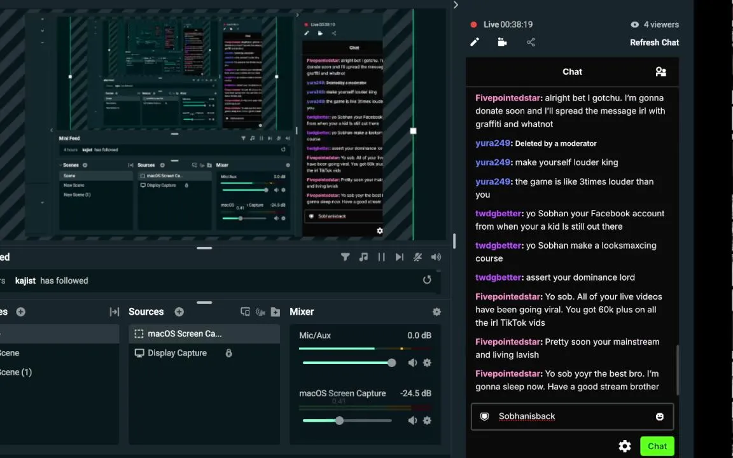Toggle lock on Display Capture source
This screenshot has width=733, height=458.
pos(228,353)
